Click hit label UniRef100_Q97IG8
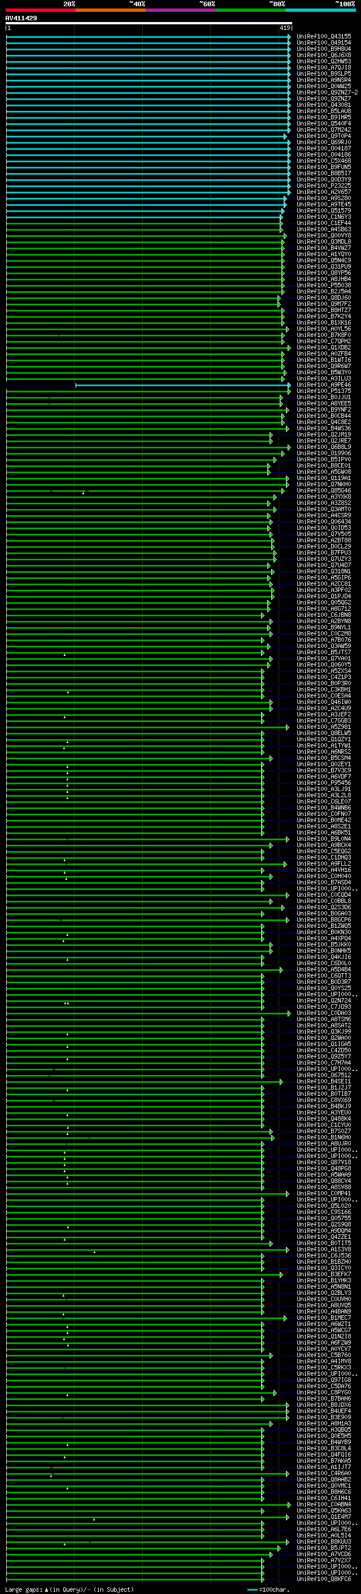The width and height of the screenshot is (361, 1594). point(324,1379)
